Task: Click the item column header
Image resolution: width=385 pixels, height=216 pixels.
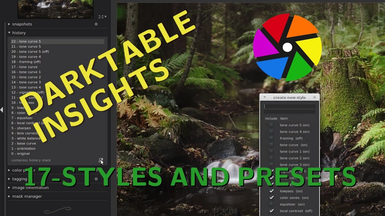Action: (x=284, y=118)
